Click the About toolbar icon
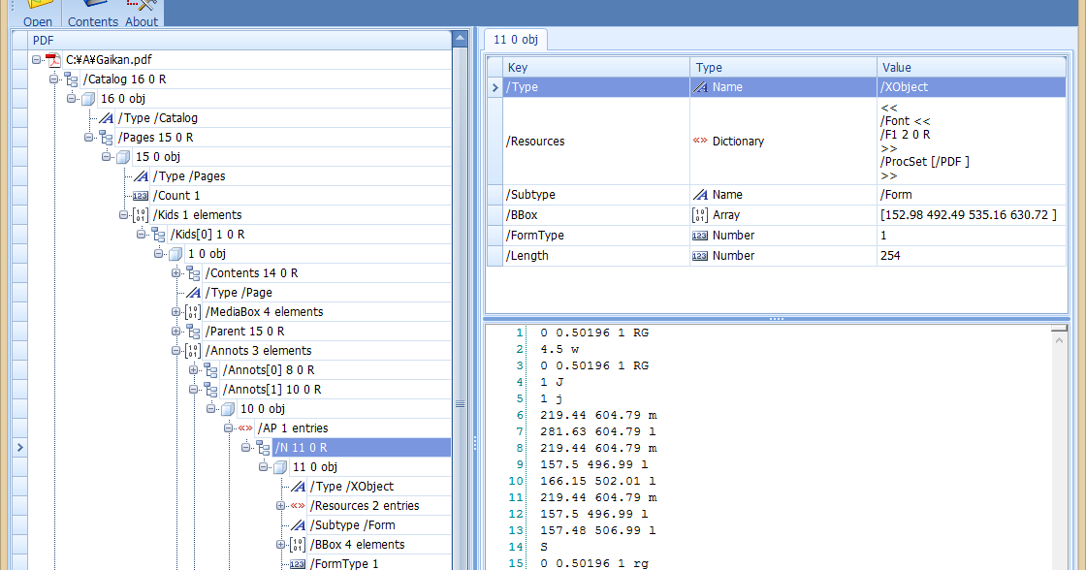The image size is (1086, 570). pos(141,6)
